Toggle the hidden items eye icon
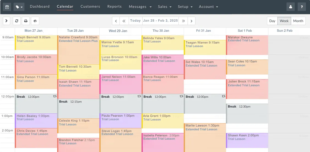This screenshot has height=152, width=310. [x=35, y=21]
